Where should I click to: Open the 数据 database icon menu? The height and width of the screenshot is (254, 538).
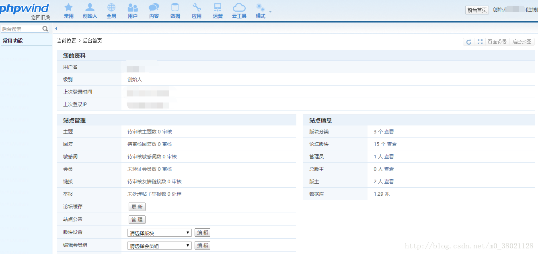point(175,11)
